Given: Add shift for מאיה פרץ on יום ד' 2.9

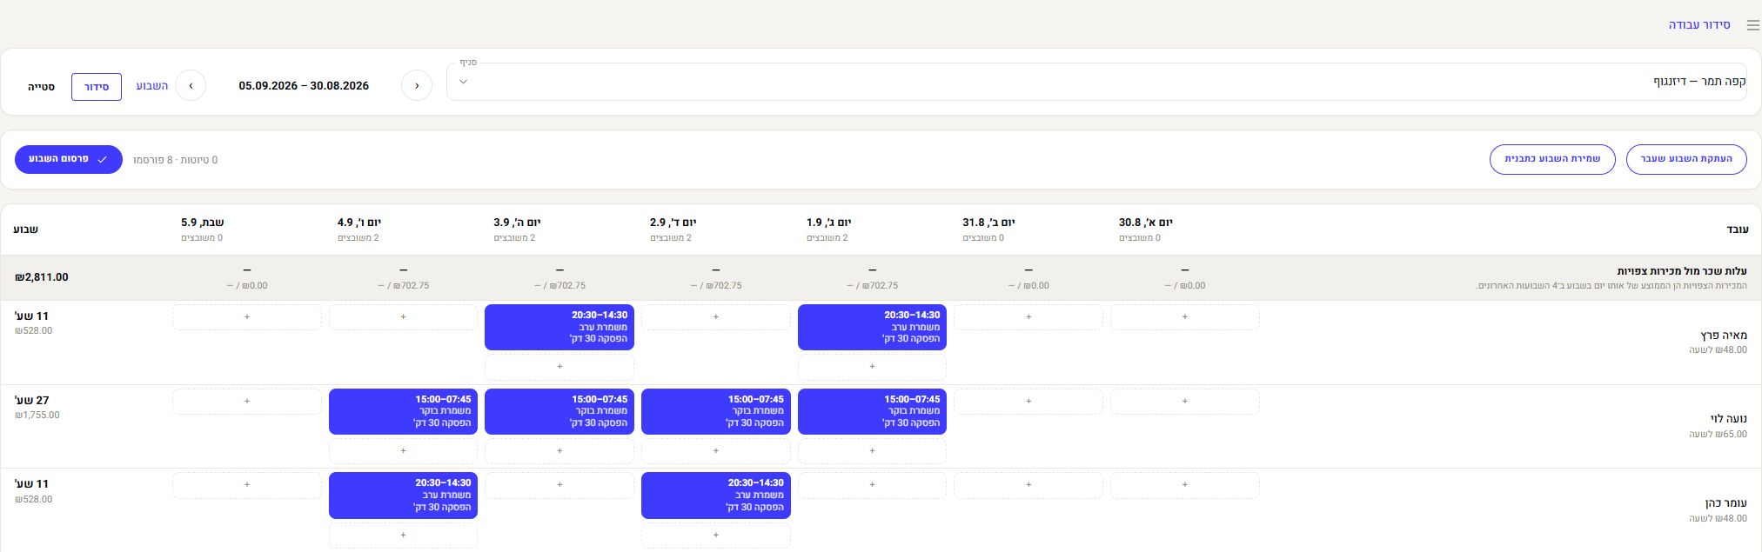Looking at the screenshot, I should (x=716, y=317).
